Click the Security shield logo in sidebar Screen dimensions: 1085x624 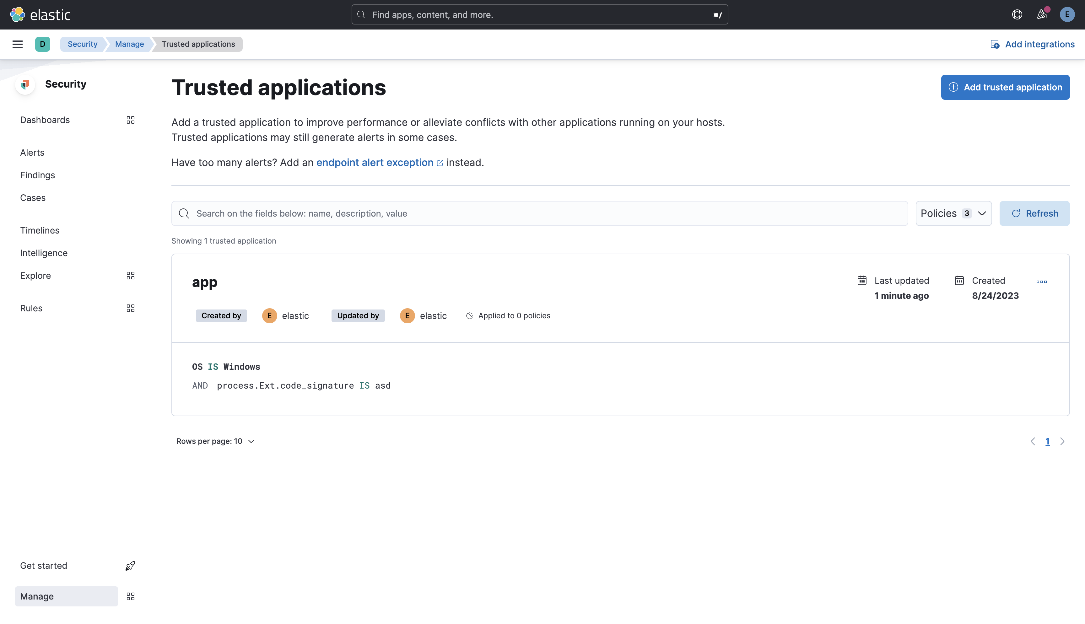[x=25, y=84]
